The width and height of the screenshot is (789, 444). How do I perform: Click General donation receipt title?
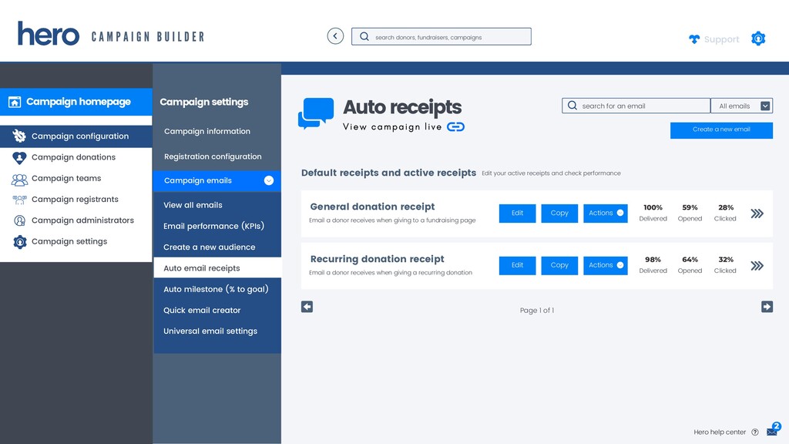(x=372, y=207)
